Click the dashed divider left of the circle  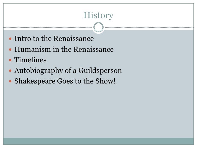coord(49,27)
